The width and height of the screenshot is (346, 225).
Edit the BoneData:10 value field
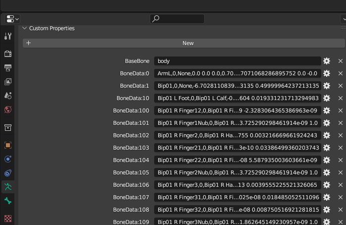[237, 98]
